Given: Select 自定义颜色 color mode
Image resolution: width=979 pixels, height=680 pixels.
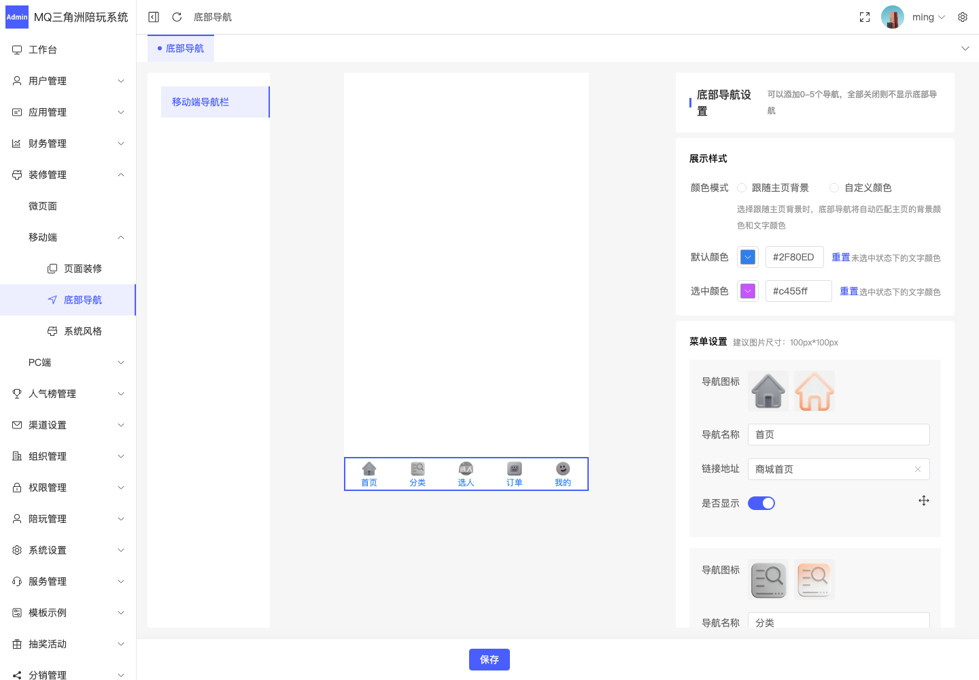Looking at the screenshot, I should click(x=834, y=188).
